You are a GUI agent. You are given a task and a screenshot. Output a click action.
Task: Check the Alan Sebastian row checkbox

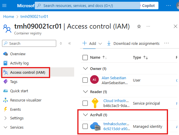[x=85, y=80]
